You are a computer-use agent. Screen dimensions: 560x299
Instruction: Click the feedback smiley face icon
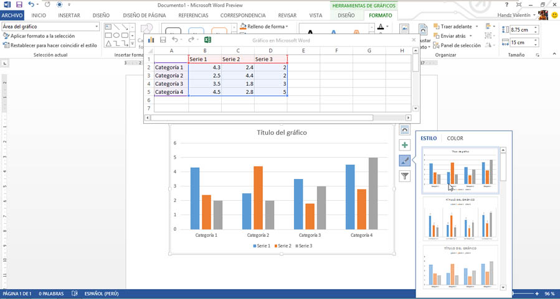coord(555,15)
